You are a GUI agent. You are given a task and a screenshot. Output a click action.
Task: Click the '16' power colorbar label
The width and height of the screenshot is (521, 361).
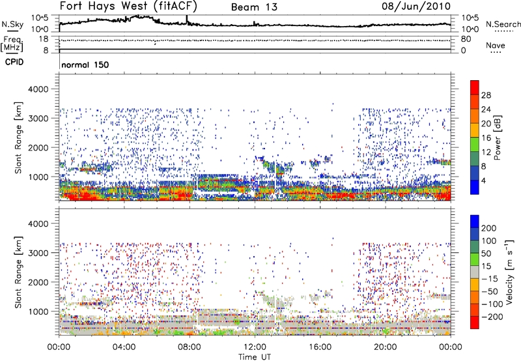coord(486,138)
